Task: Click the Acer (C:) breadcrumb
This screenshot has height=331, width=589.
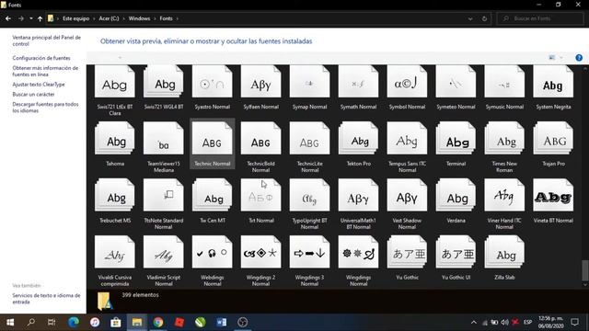Action: [x=109, y=18]
